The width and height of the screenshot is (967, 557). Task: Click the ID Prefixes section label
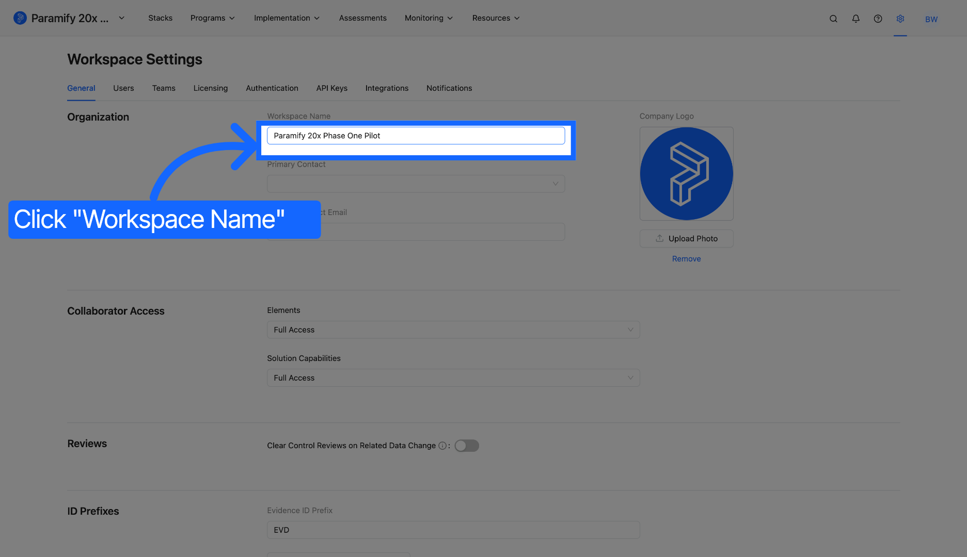[93, 511]
